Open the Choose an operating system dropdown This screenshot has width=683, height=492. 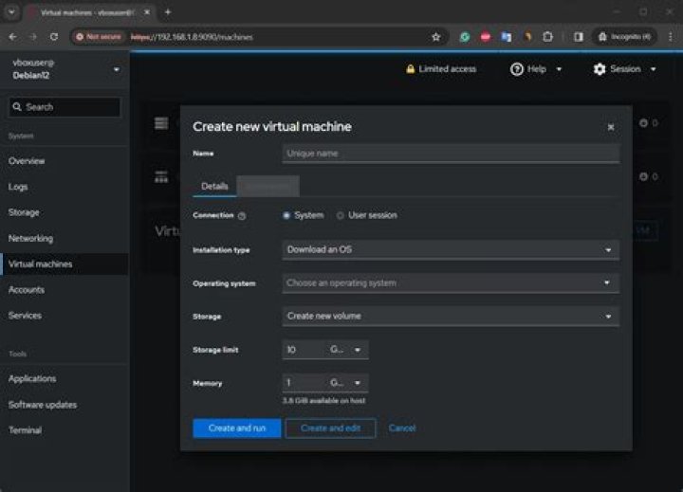click(451, 283)
